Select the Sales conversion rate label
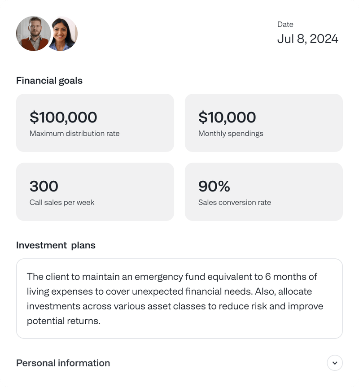 pyautogui.click(x=235, y=202)
